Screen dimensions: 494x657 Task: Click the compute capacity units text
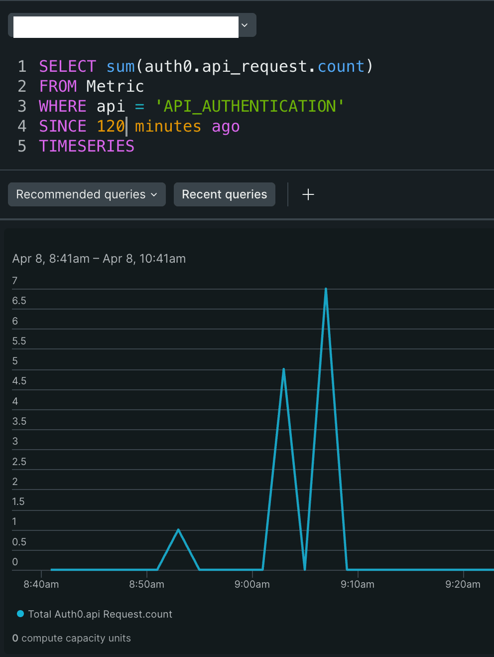pyautogui.click(x=71, y=638)
